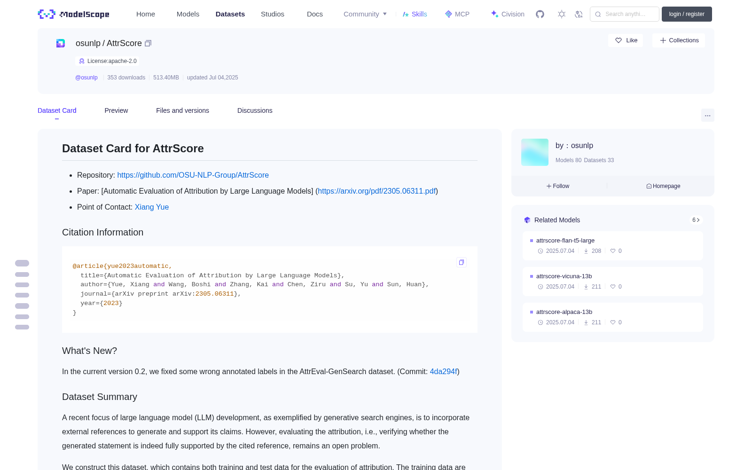Click the login / register button
The width and height of the screenshot is (752, 470).
(687, 14)
